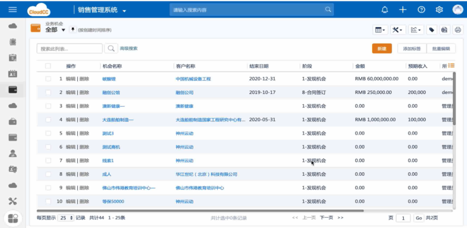467x228 pixels.
Task: Open the hamburger menu in the top bar
Action: pos(13,10)
